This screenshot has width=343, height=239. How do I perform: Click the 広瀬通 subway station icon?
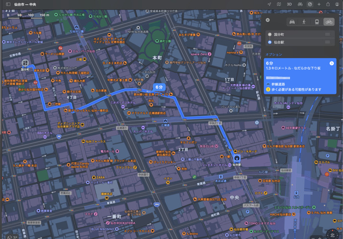[166, 121]
